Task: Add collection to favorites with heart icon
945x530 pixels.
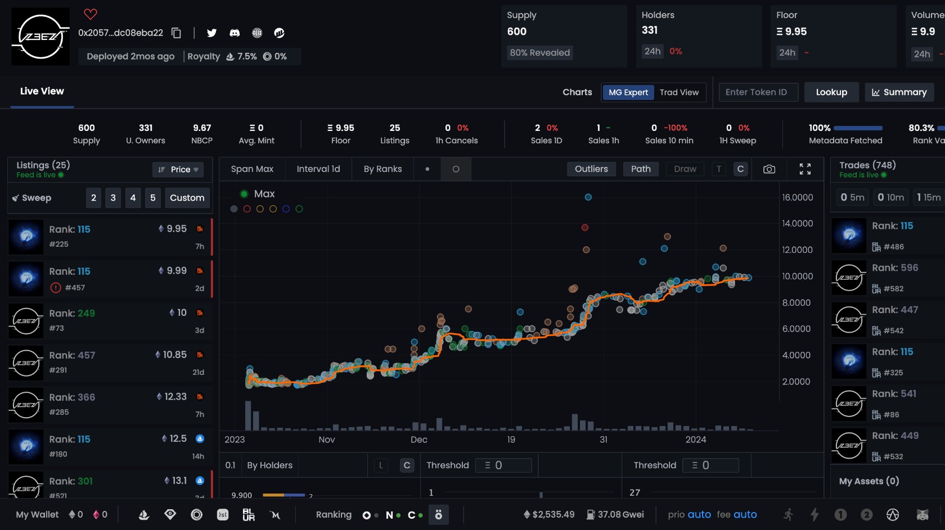Action: (x=91, y=14)
